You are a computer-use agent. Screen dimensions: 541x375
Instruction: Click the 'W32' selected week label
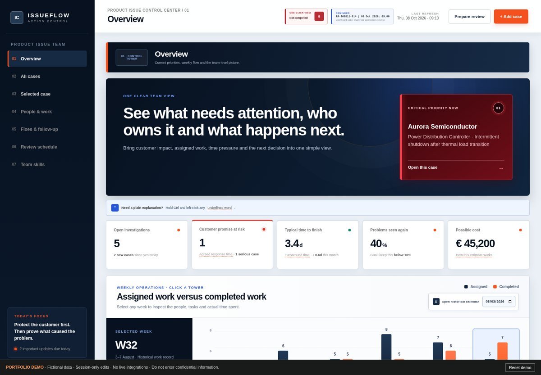126,345
